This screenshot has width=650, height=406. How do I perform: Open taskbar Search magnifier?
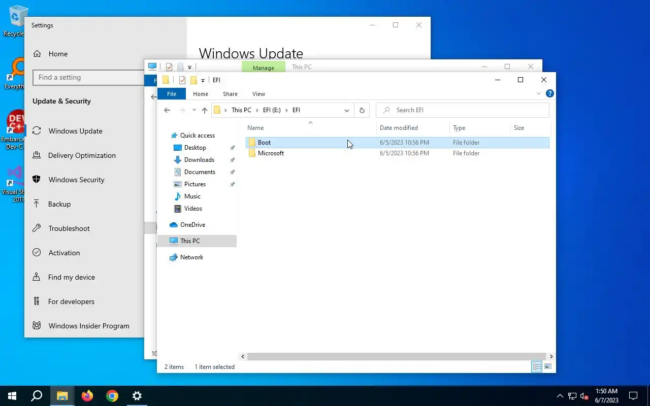click(37, 396)
